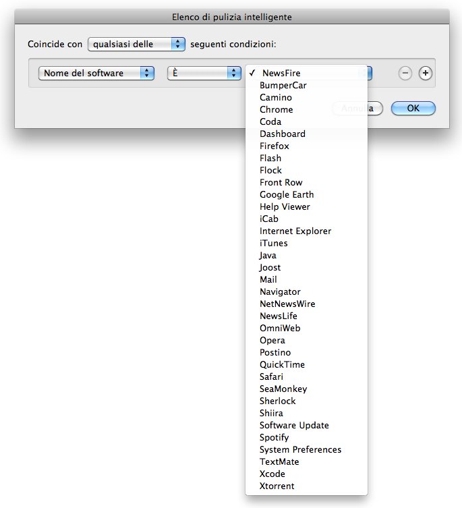
Task: Choose System Preferences entry
Action: (306, 450)
